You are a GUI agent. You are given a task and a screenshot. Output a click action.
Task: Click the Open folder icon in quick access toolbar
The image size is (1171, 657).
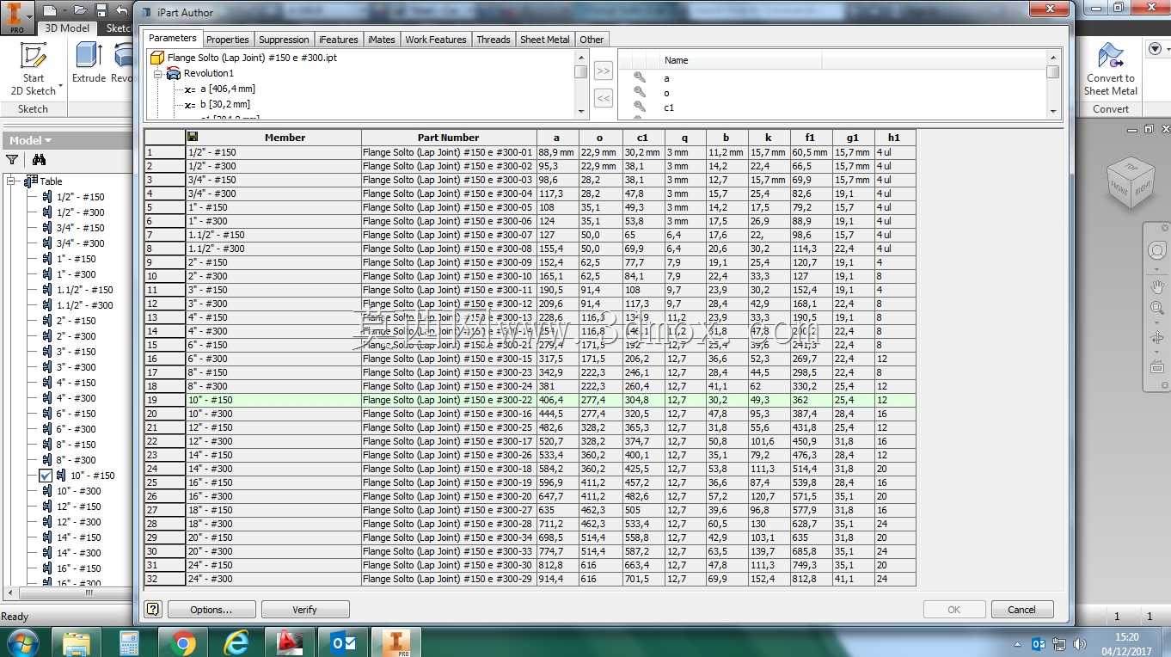pyautogui.click(x=80, y=11)
